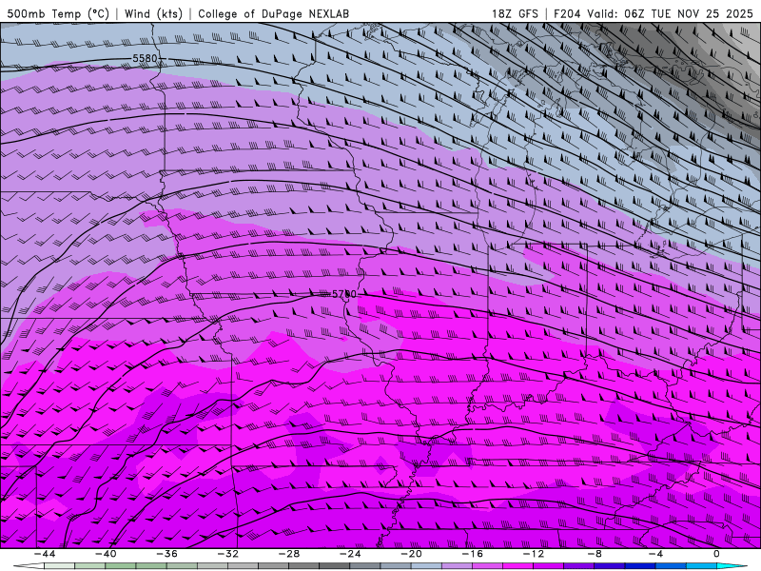The width and height of the screenshot is (761, 571).
Task: Click the '-44' color scale label
Action: pyautogui.click(x=45, y=554)
